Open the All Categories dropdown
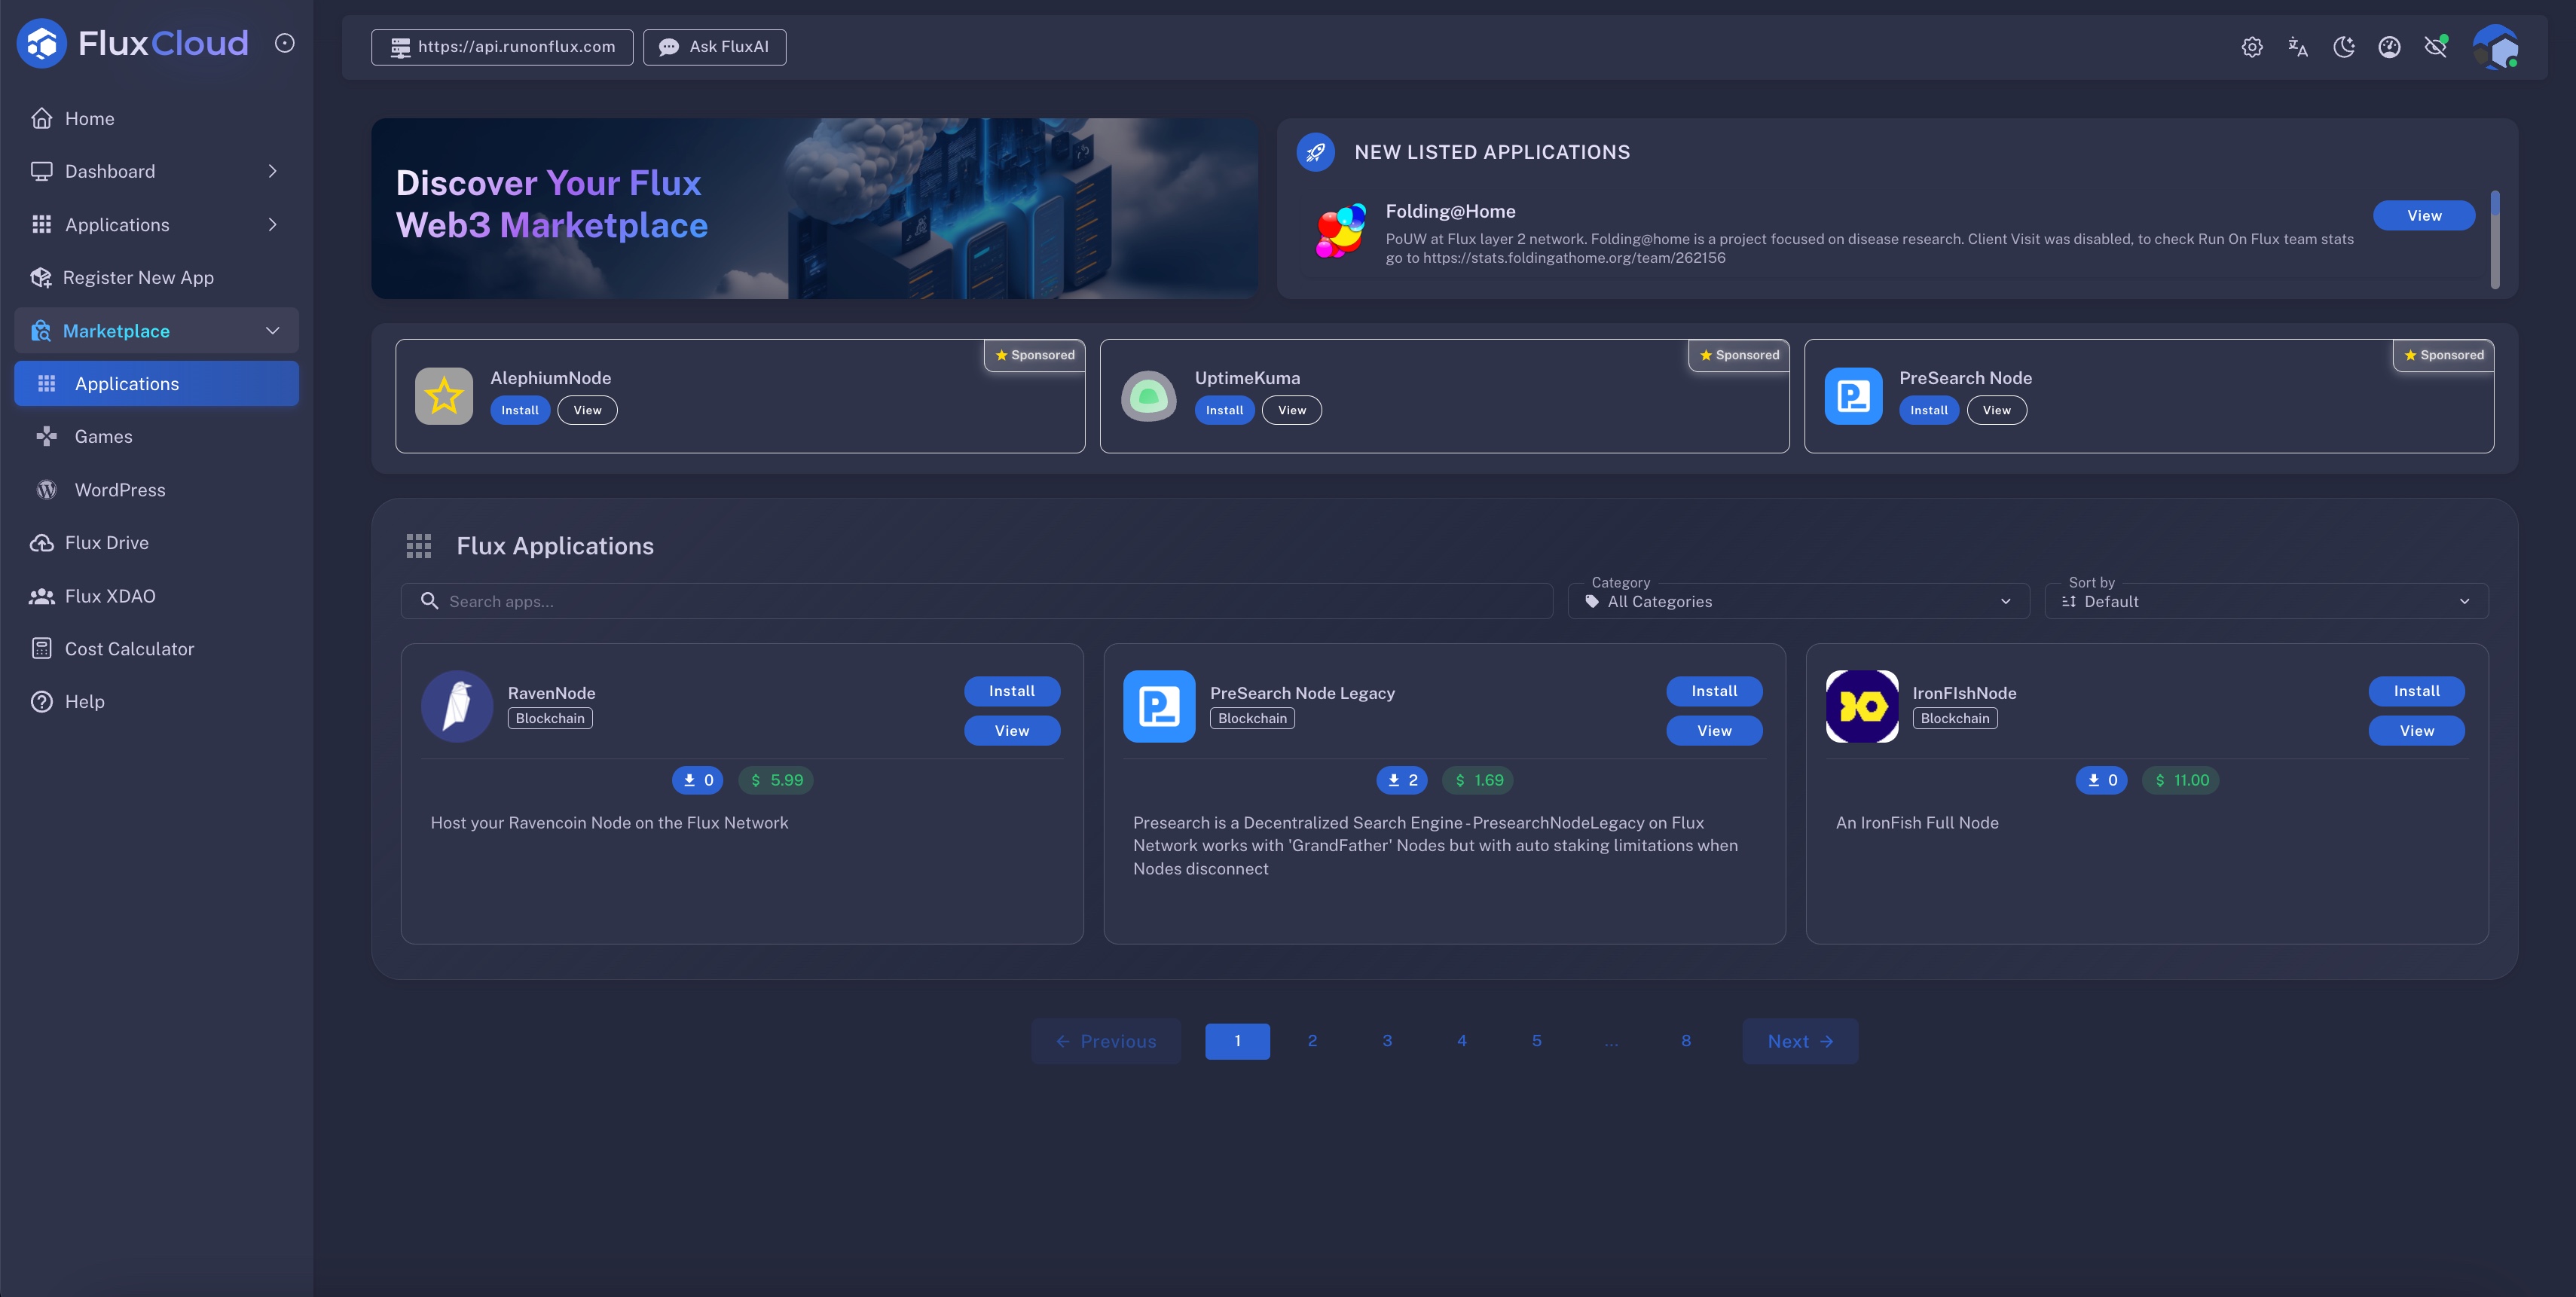This screenshot has height=1297, width=2576. coord(1798,601)
